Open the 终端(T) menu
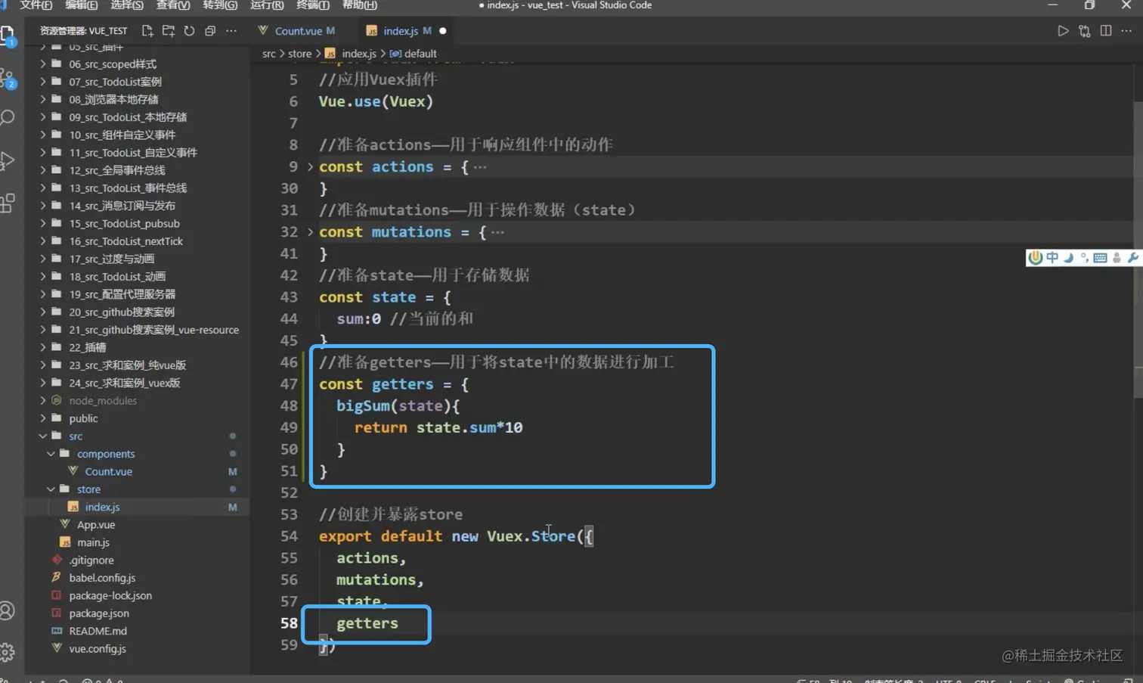Screen dimensions: 1143x683 click(x=313, y=5)
